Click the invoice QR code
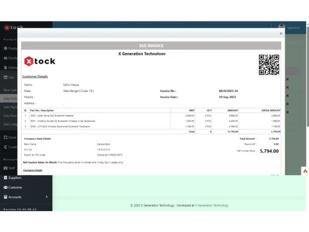This screenshot has height=232, width=309. [269, 64]
